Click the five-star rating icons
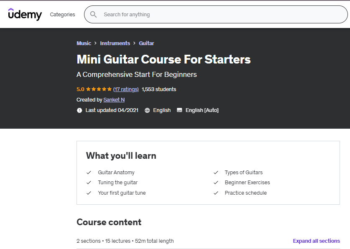The width and height of the screenshot is (350, 249). click(99, 89)
